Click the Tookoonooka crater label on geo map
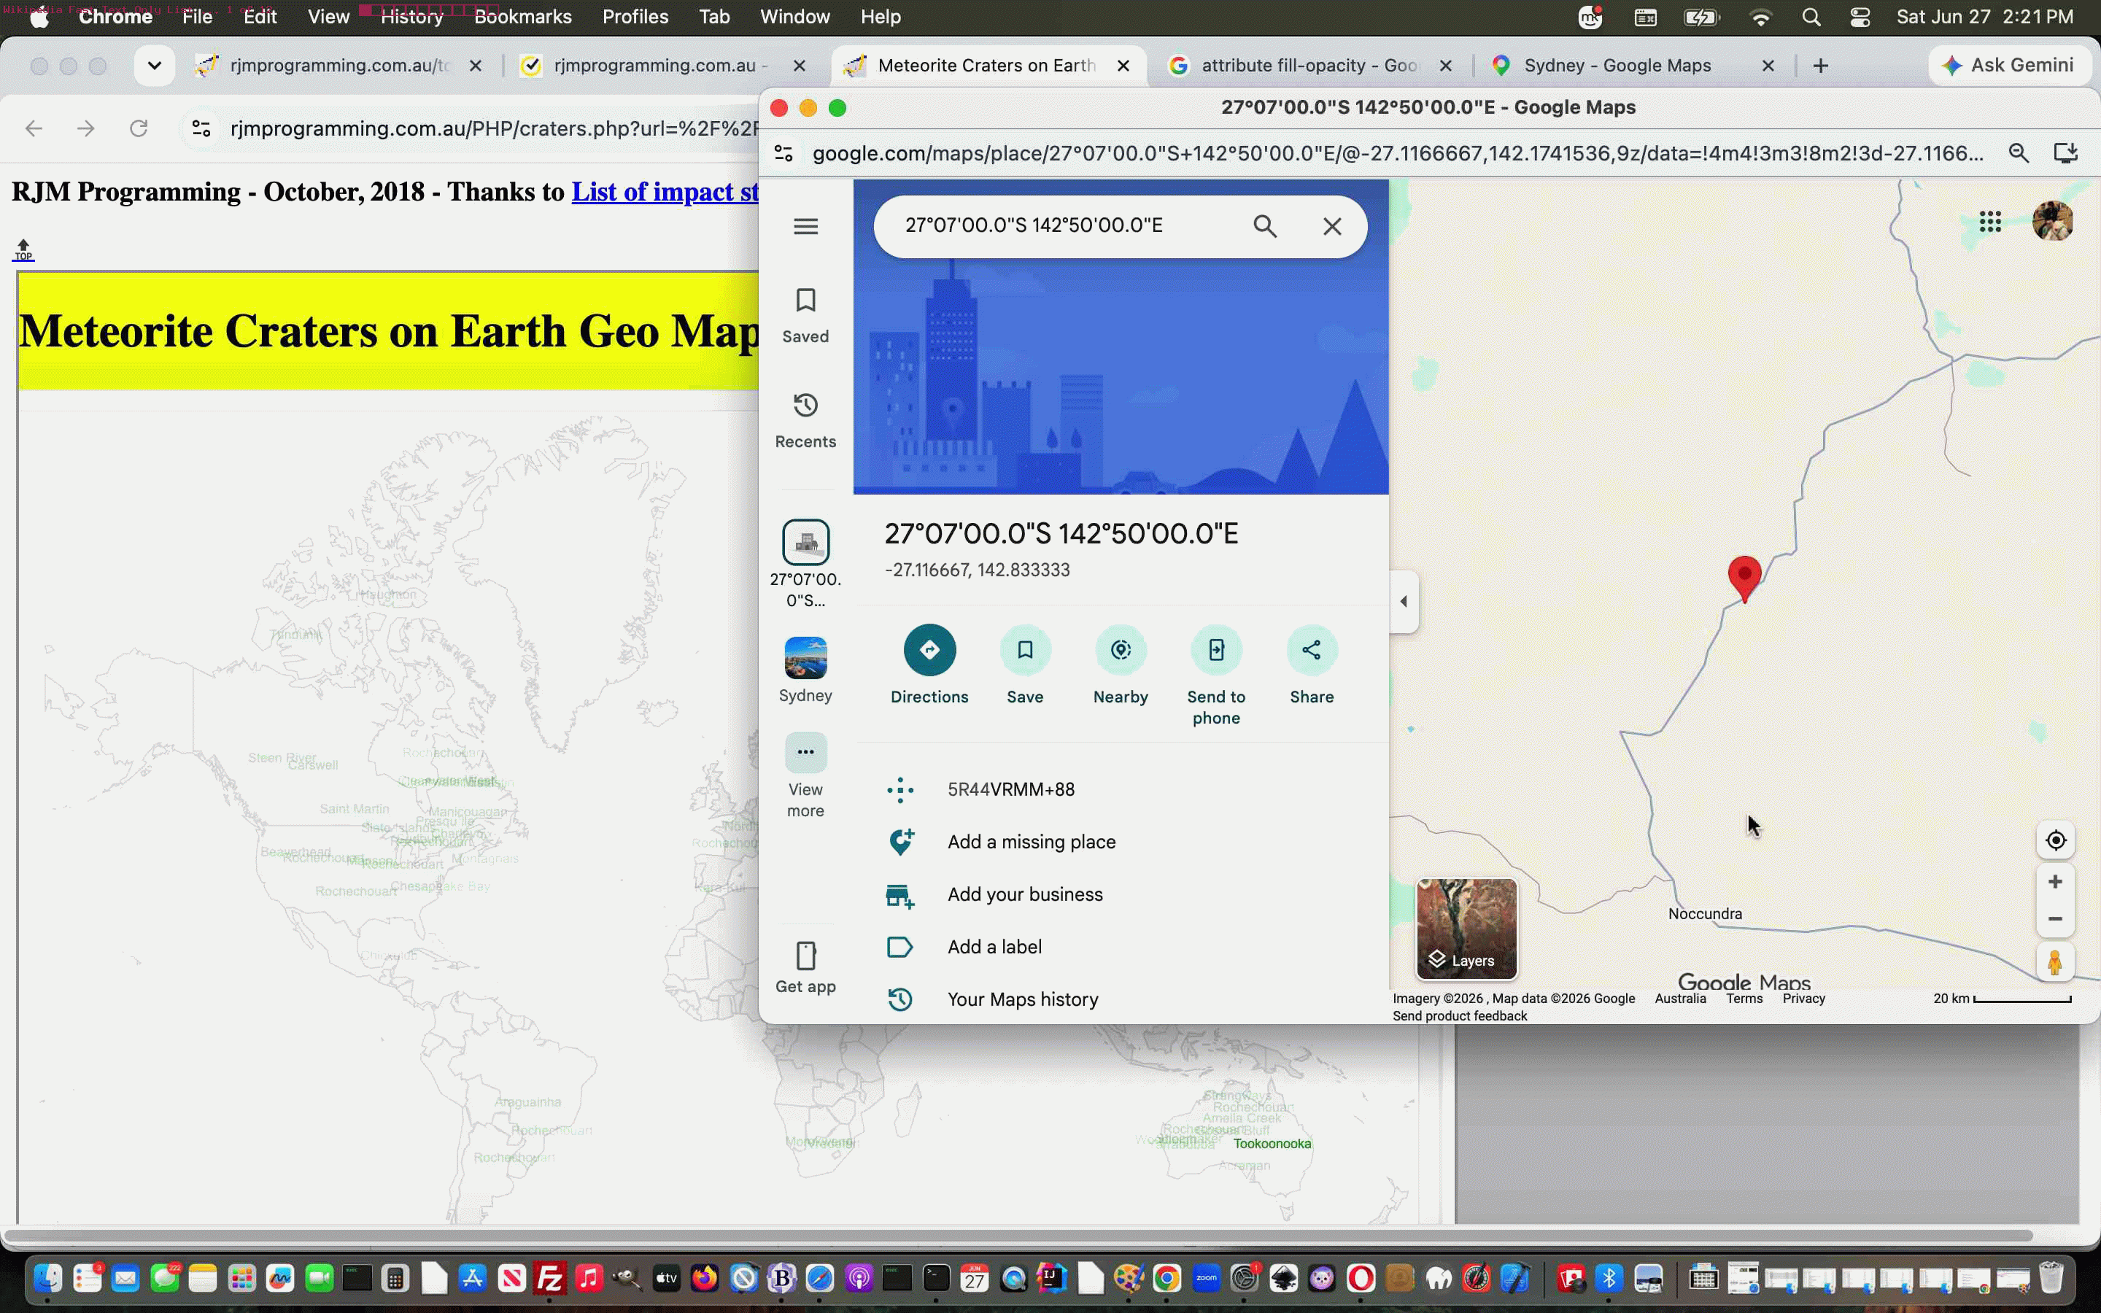Image resolution: width=2101 pixels, height=1313 pixels. click(x=1272, y=1144)
